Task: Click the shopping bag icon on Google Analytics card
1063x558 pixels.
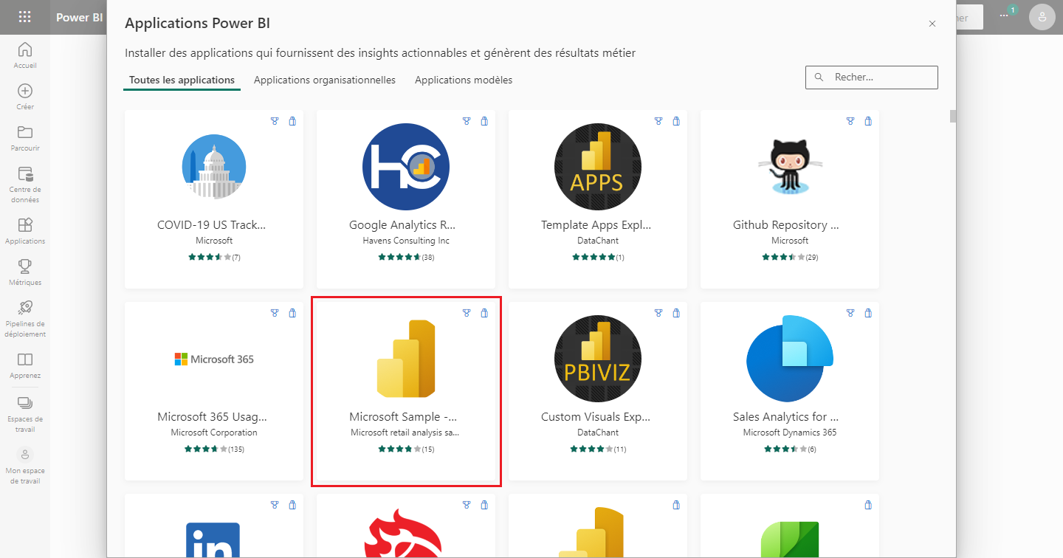Action: [x=484, y=121]
